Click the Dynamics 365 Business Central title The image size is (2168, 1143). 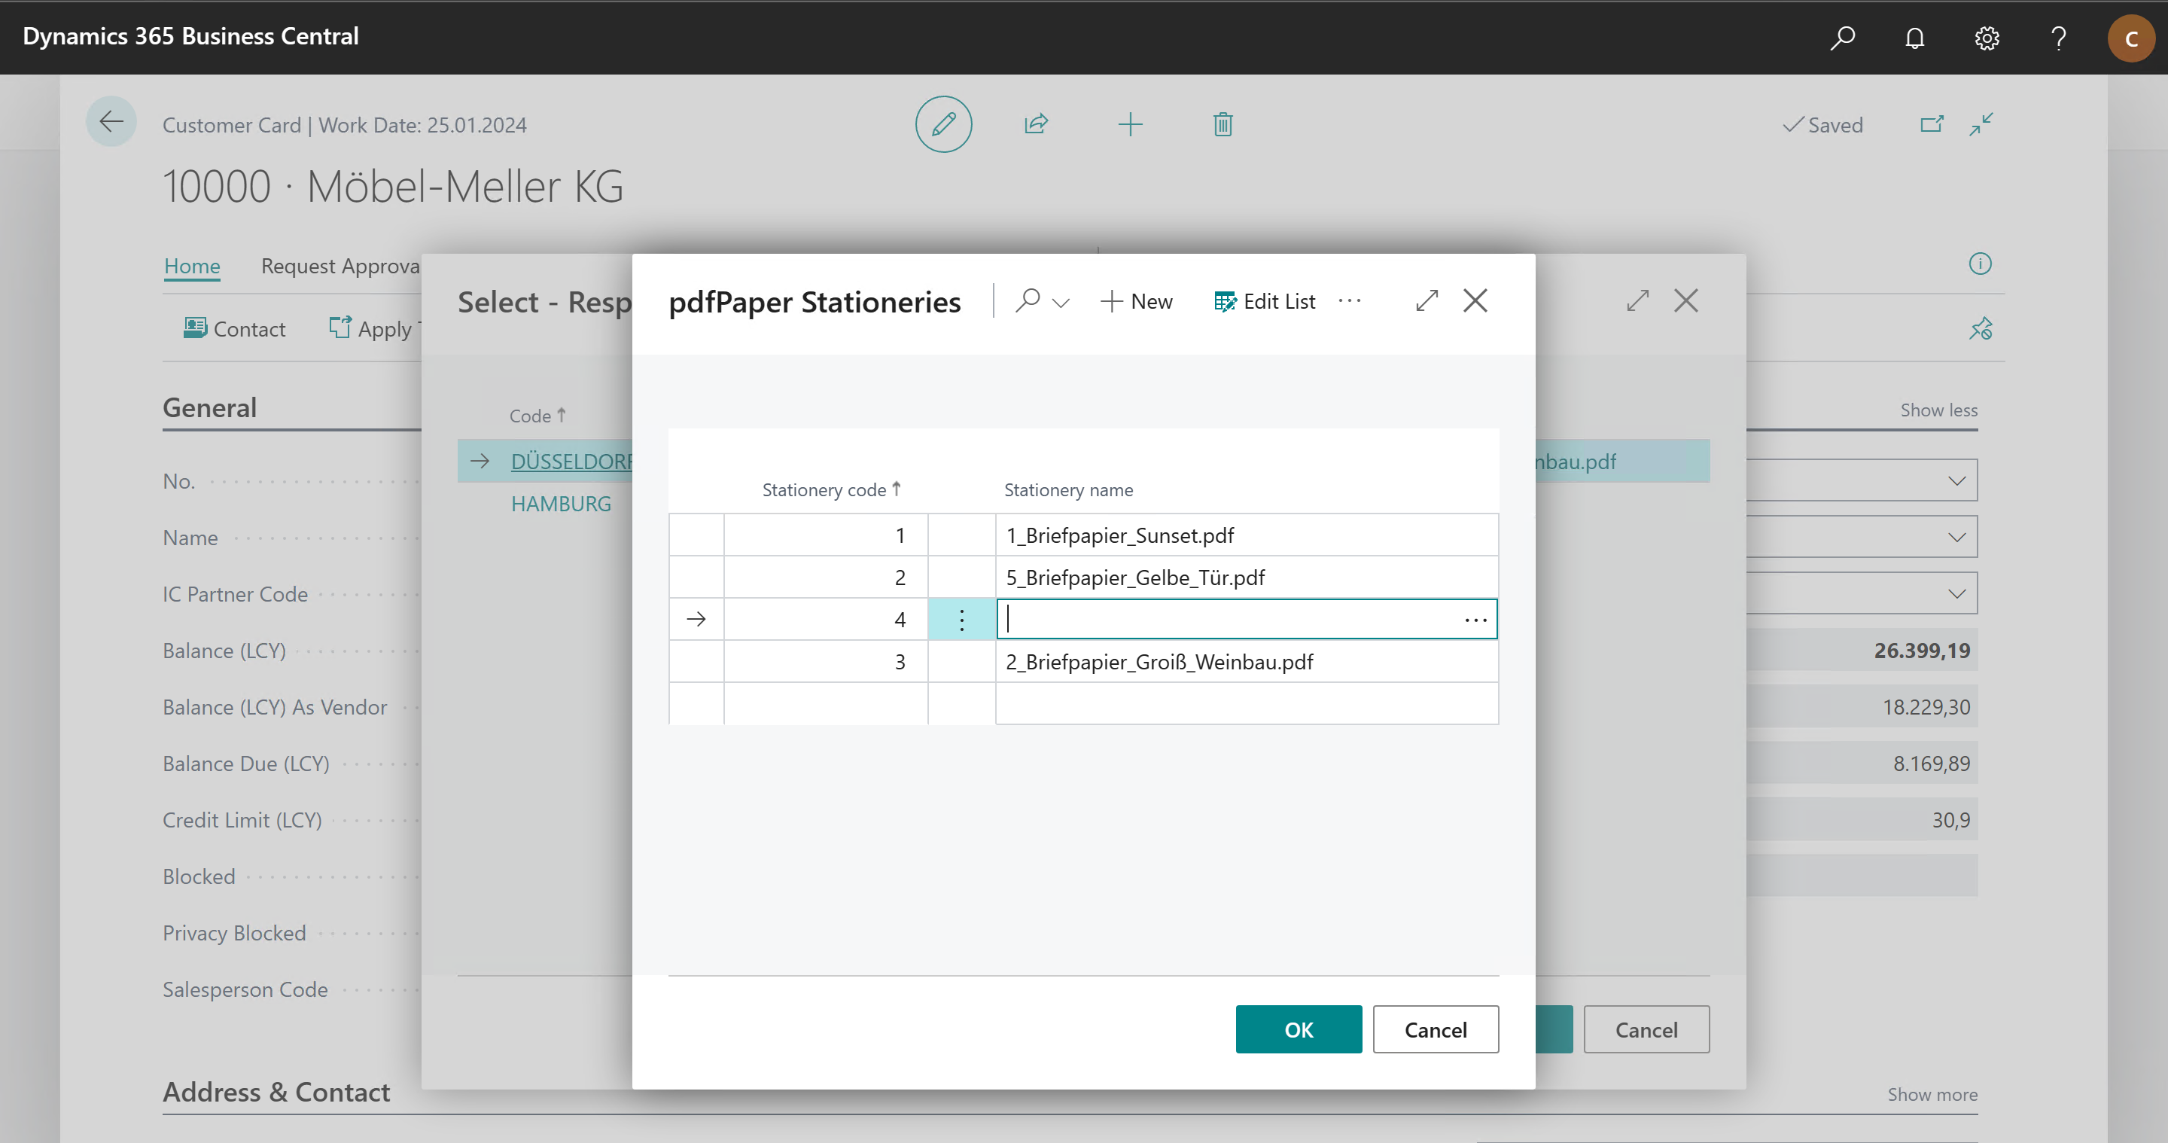(x=191, y=36)
